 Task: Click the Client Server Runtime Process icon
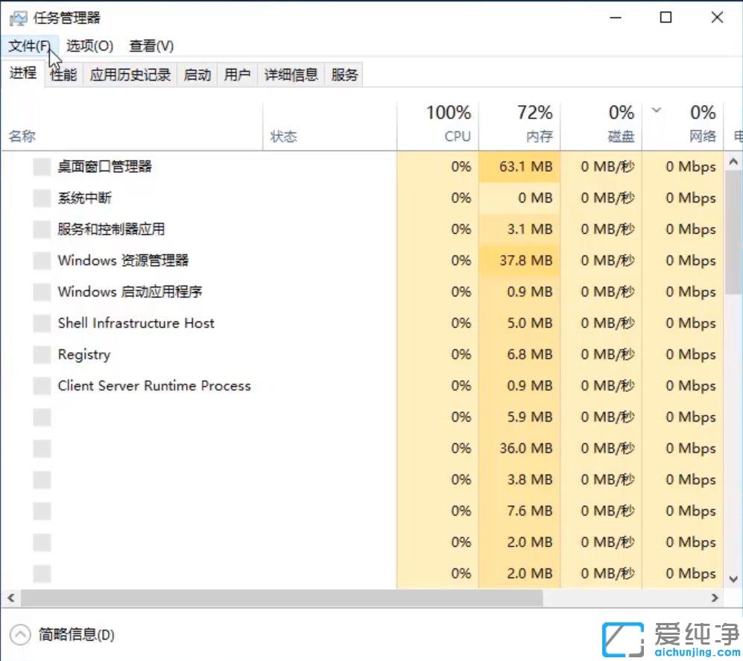41,386
